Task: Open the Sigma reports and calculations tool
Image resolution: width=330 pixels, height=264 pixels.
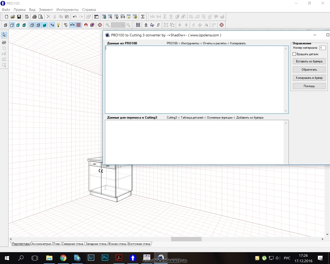Action: (x=143, y=17)
